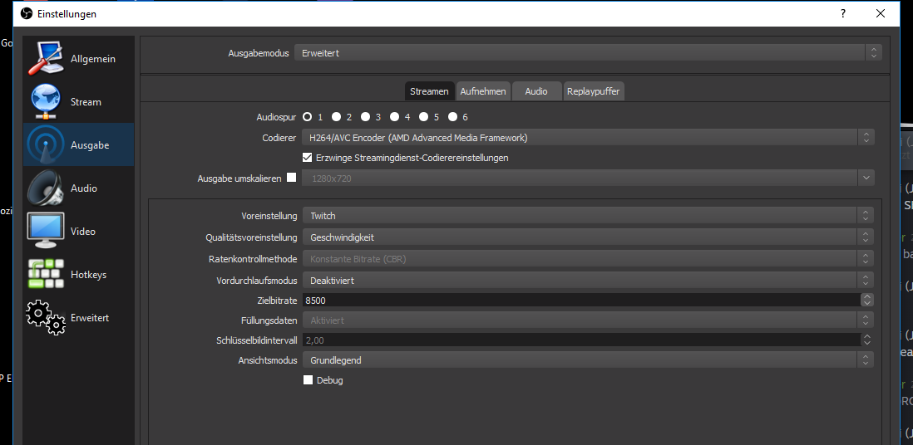913x445 pixels.
Task: Open the Erweitert gears icon
Action: pyautogui.click(x=46, y=317)
